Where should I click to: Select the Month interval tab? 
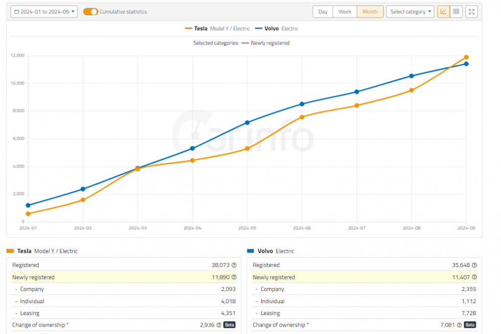(x=370, y=12)
